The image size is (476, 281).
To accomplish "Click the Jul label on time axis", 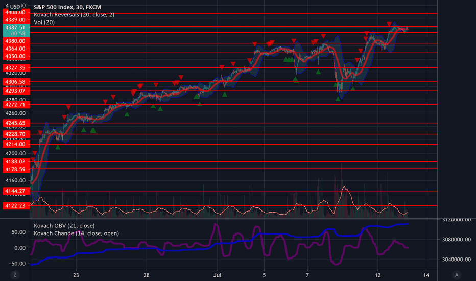I will [218, 275].
